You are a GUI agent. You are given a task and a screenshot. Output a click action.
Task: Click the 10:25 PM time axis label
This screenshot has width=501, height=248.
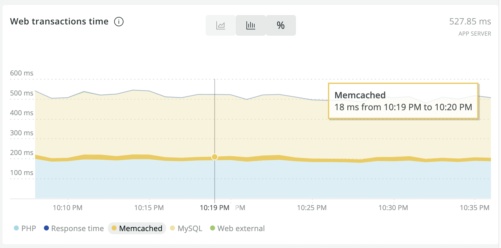point(312,208)
